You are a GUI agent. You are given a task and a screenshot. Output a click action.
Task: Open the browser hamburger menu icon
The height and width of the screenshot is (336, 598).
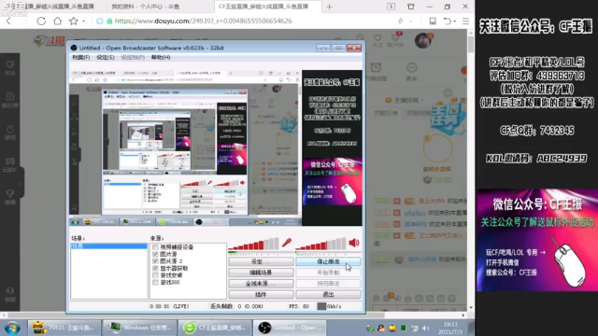465,21
